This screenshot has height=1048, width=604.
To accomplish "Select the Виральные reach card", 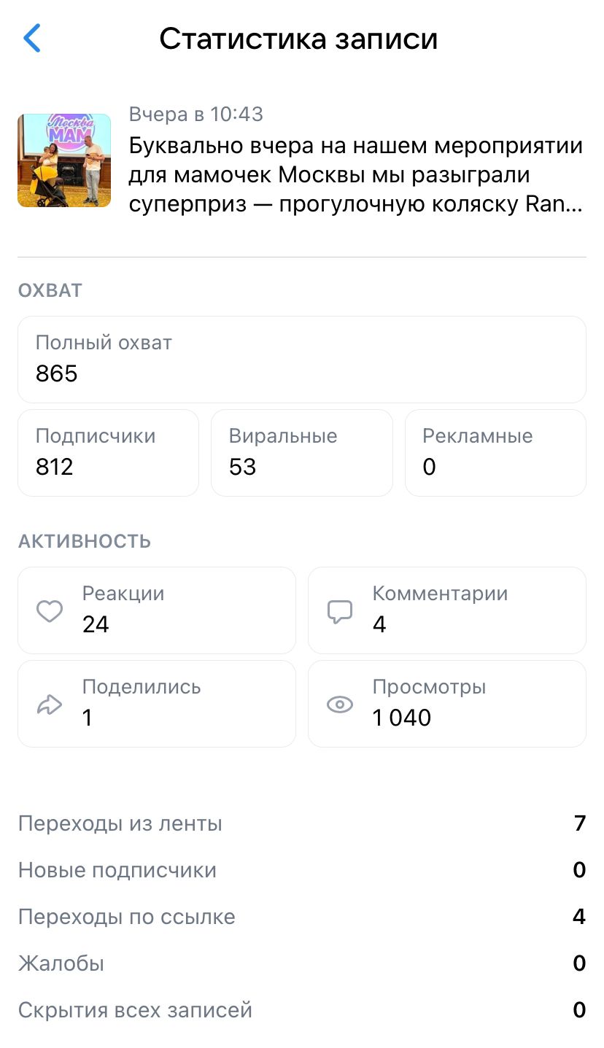I will pos(302,452).
